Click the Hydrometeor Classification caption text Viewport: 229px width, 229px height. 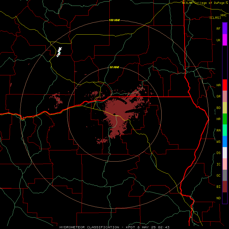click(114, 227)
